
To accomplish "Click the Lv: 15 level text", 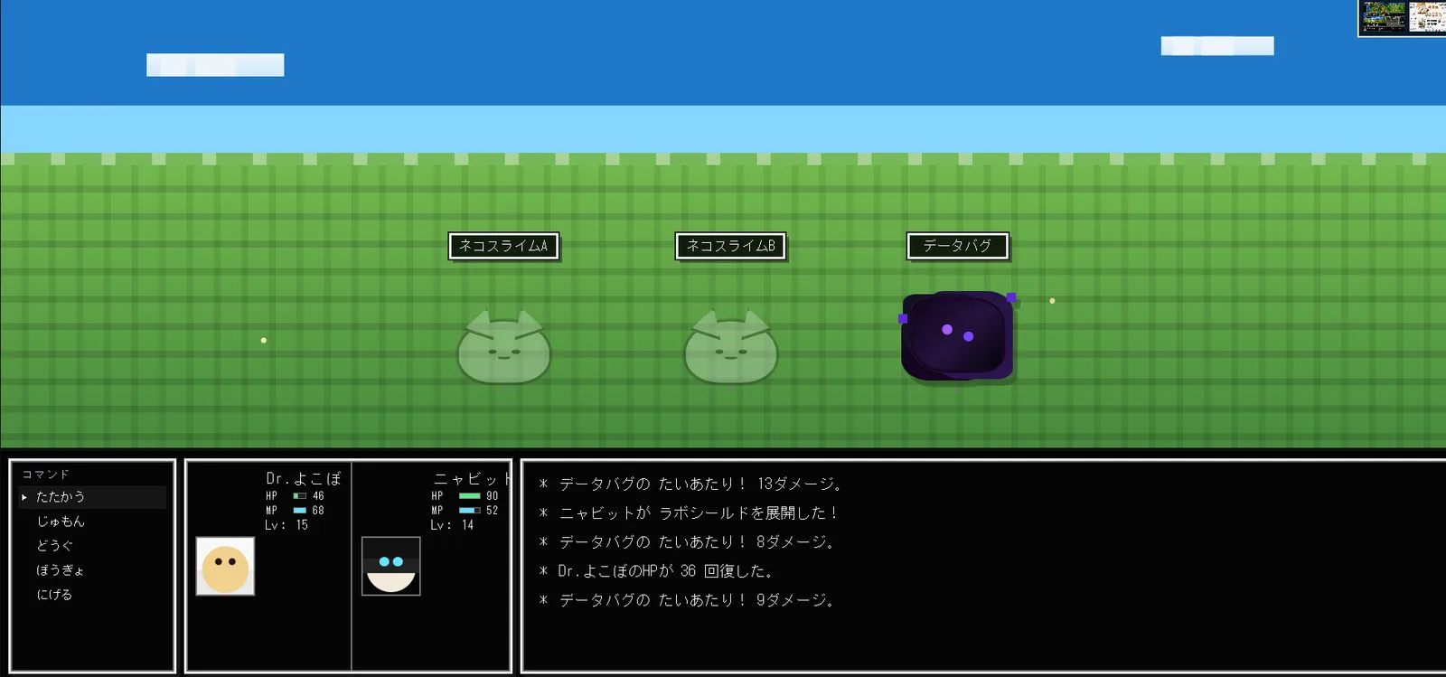I will pos(286,525).
